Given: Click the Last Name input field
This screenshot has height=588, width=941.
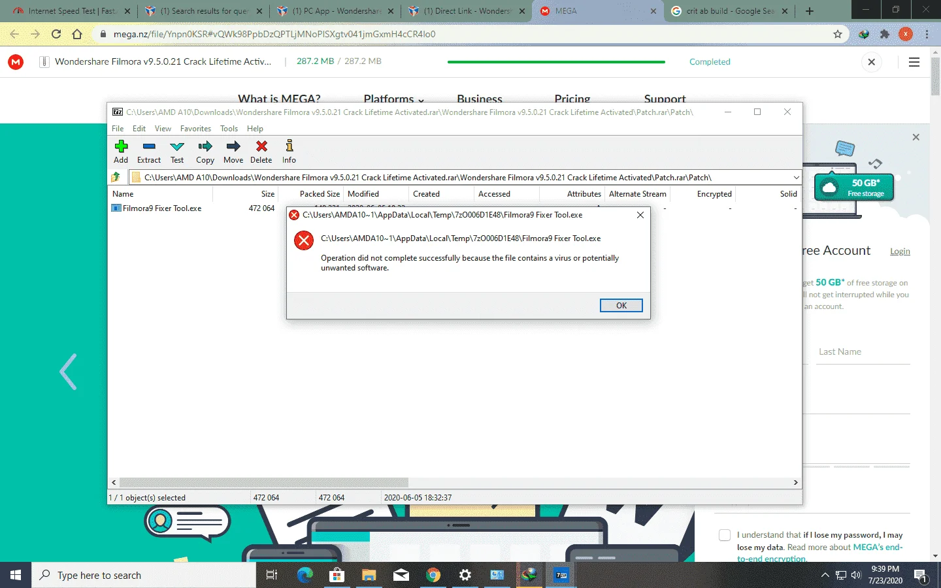Looking at the screenshot, I should (863, 351).
